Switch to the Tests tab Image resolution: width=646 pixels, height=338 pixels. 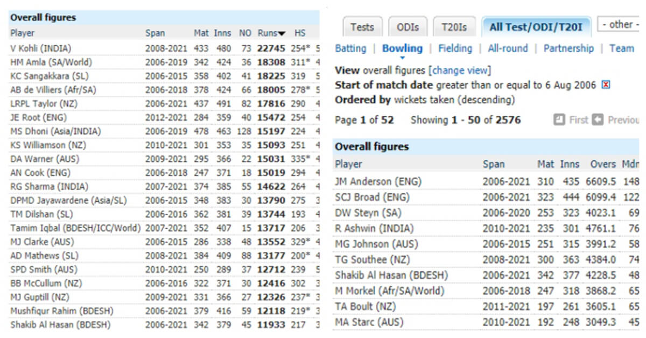point(362,27)
